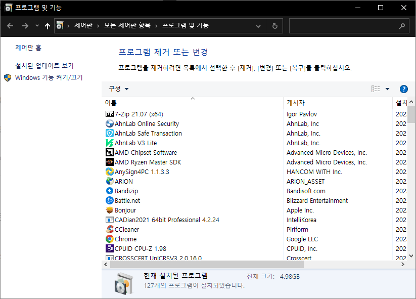Click the 7-Zip 21.07 program icon
Image resolution: width=416 pixels, height=299 pixels.
(110, 114)
